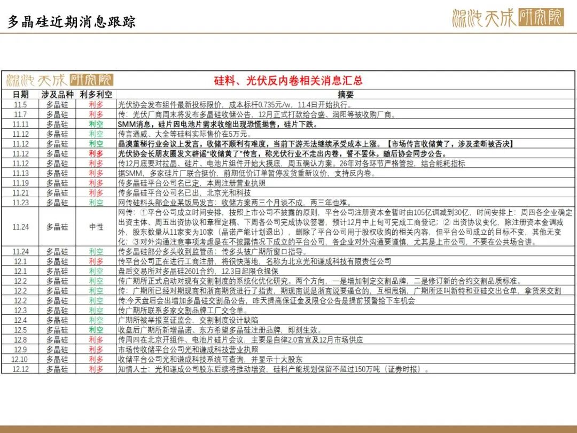Image resolution: width=577 pixels, height=433 pixels.
Task: Click 多晶硅 in the 11.7 row
Action: (57, 114)
